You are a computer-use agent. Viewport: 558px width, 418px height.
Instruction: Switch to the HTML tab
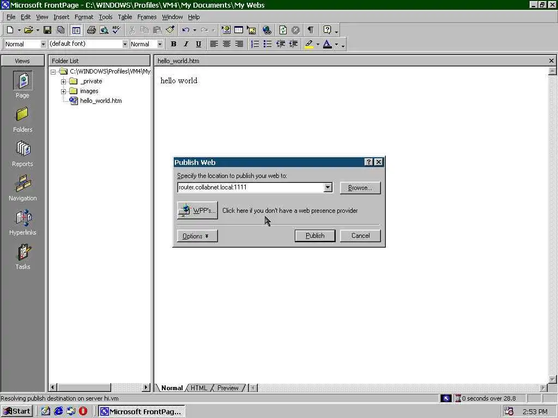(x=198, y=388)
